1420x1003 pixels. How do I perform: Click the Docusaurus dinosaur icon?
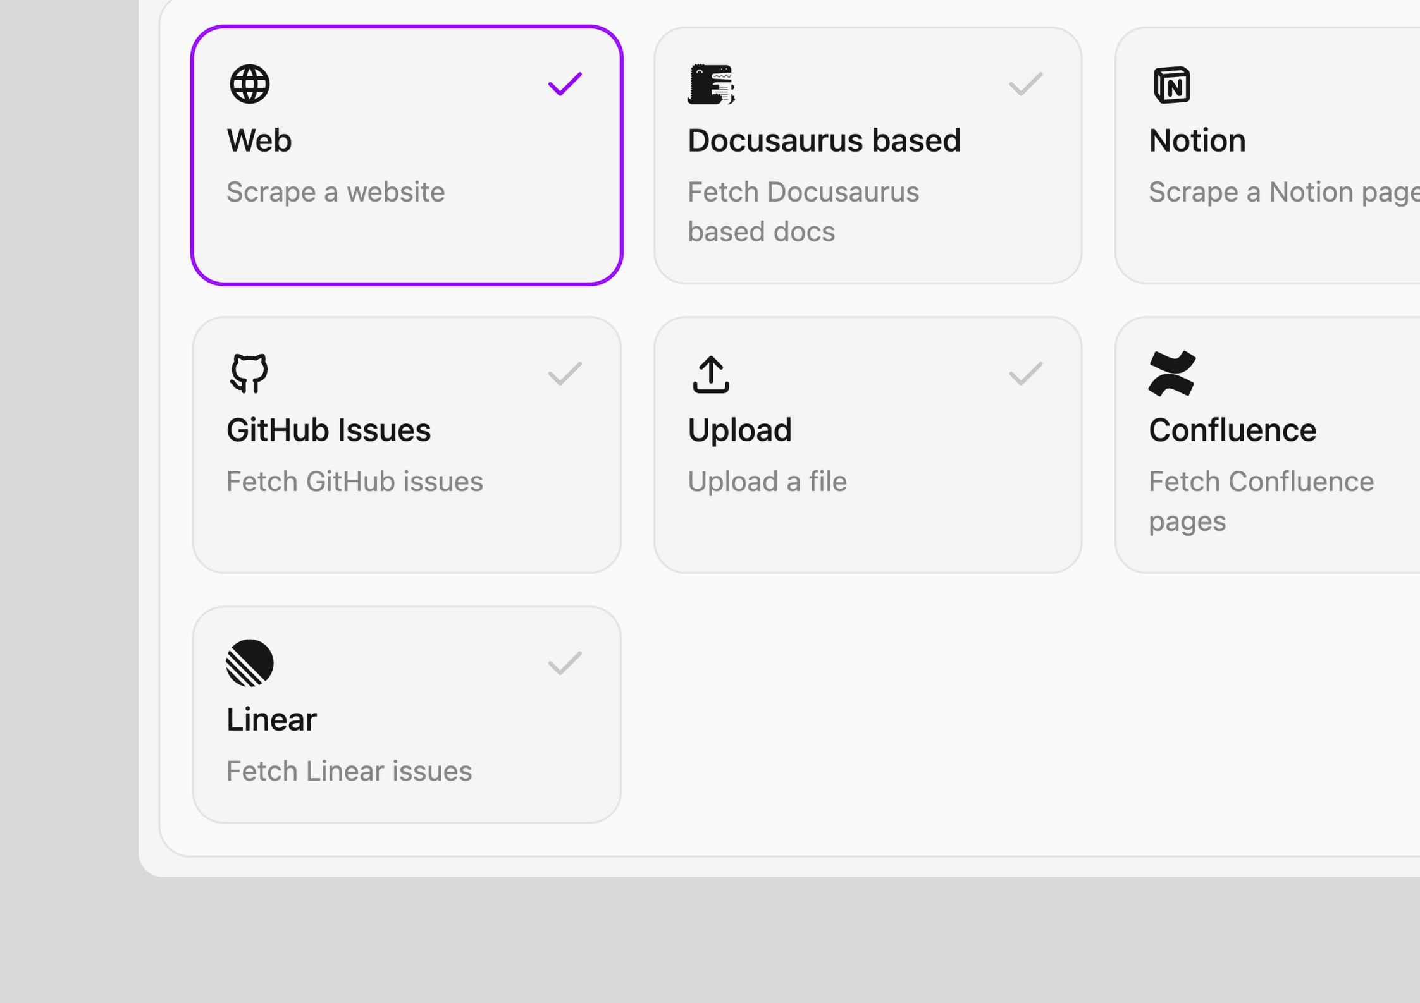[711, 84]
